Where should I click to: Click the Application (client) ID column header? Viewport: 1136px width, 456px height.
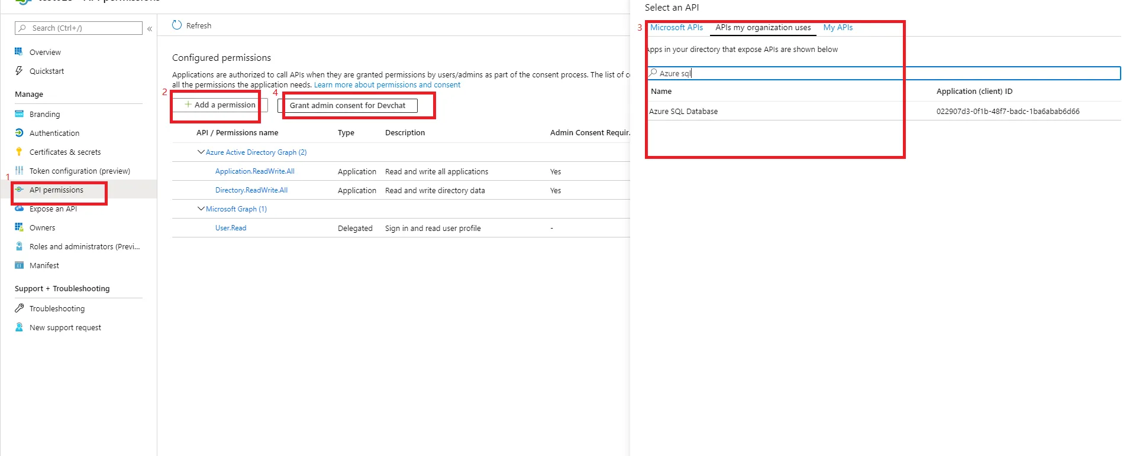(974, 91)
